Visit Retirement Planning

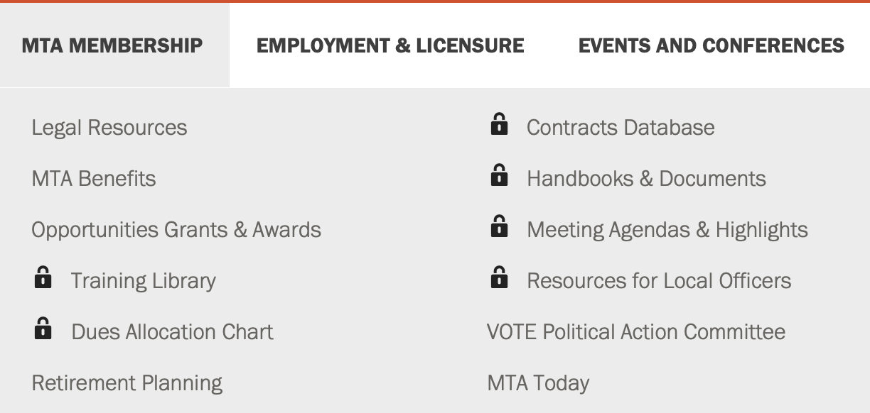[x=127, y=383]
